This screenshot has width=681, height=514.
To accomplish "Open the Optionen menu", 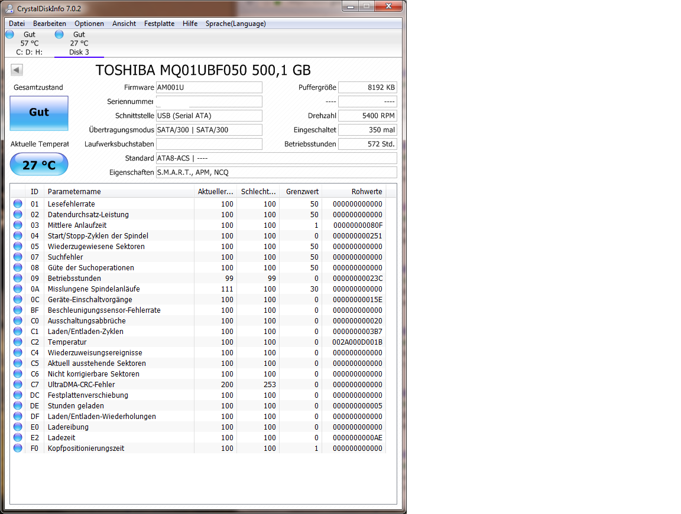I will click(89, 24).
